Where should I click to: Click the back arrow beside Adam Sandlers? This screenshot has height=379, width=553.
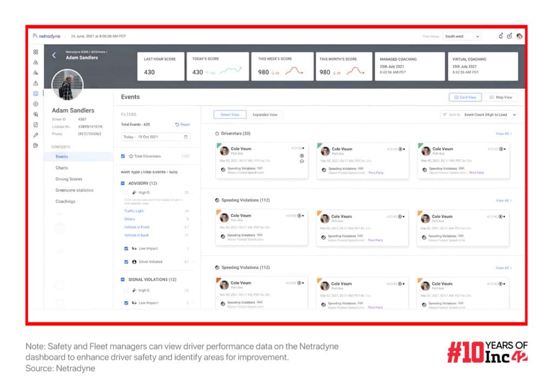pos(54,55)
